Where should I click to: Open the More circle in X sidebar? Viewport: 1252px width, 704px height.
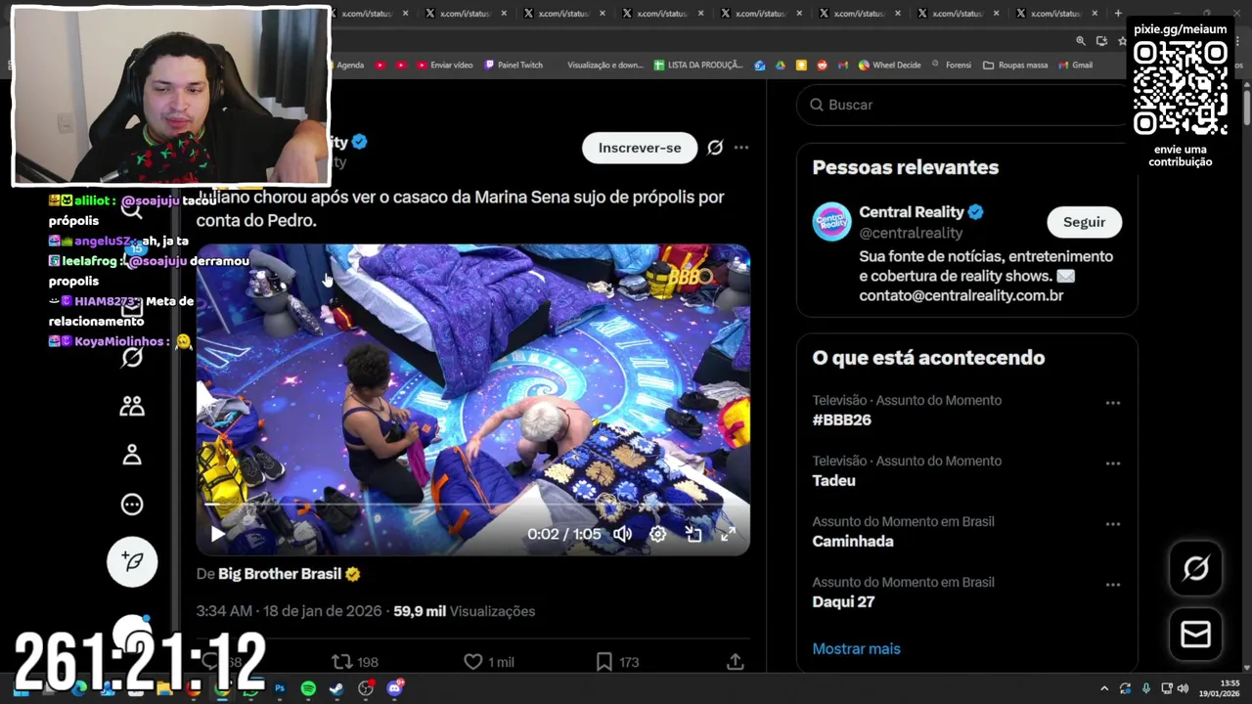(x=132, y=505)
